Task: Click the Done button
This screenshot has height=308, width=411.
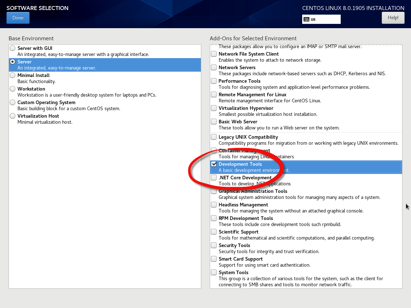Action: 18,17
